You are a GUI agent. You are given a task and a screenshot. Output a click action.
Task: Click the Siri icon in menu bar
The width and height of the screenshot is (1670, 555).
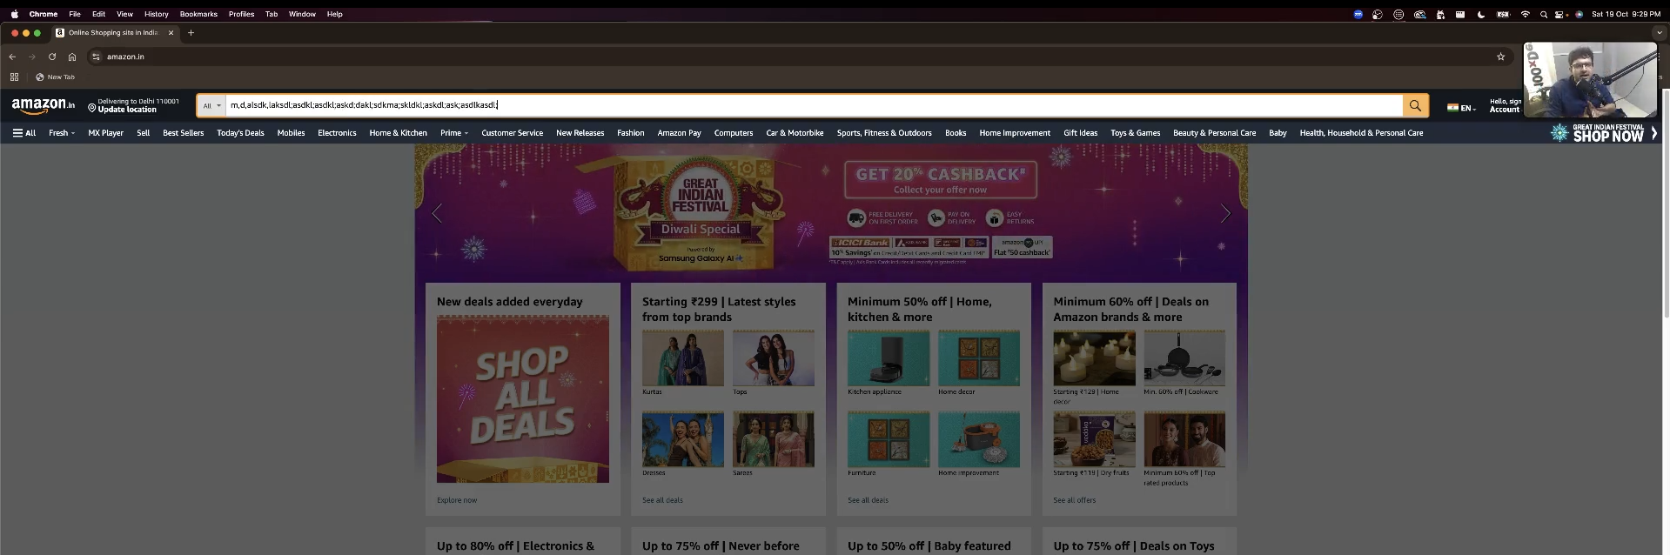(1579, 14)
